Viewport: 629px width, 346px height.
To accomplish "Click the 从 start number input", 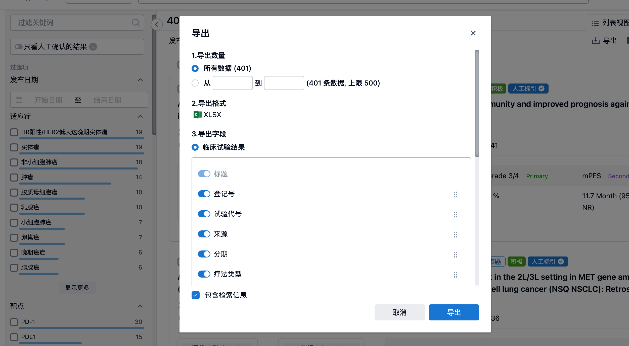I will [233, 83].
